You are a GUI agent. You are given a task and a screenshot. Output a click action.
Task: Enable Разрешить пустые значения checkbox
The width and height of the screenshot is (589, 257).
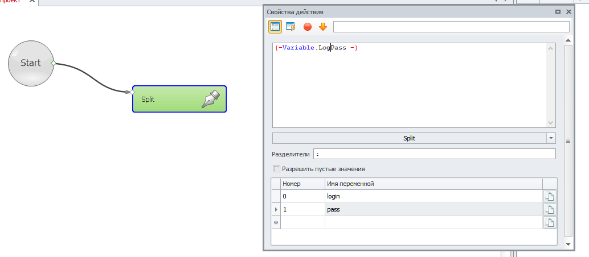(277, 169)
